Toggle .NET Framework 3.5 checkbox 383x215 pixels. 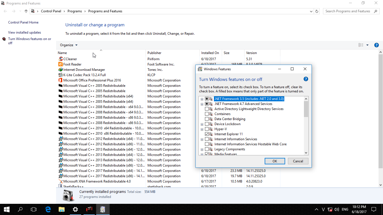(x=207, y=99)
